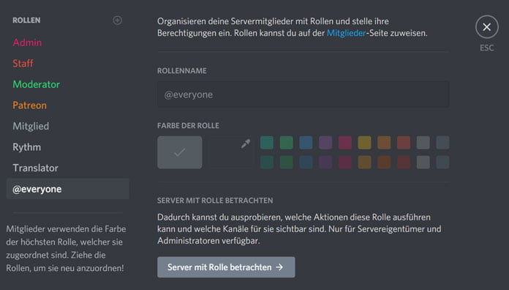Viewport: 509px width, 290px height.
Task: Pick the medium gray swatch in bottom row
Action: 423,163
